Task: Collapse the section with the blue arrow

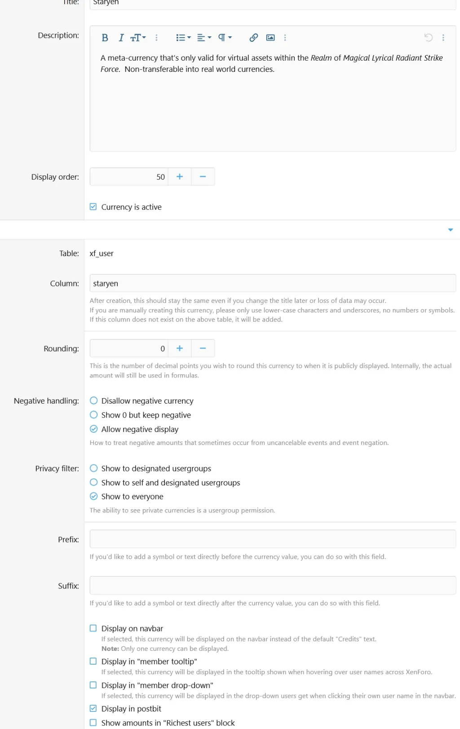Action: pyautogui.click(x=450, y=230)
